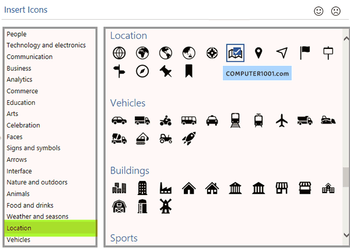350x248 pixels.
Task: Select the windmill icon
Action: (166, 206)
